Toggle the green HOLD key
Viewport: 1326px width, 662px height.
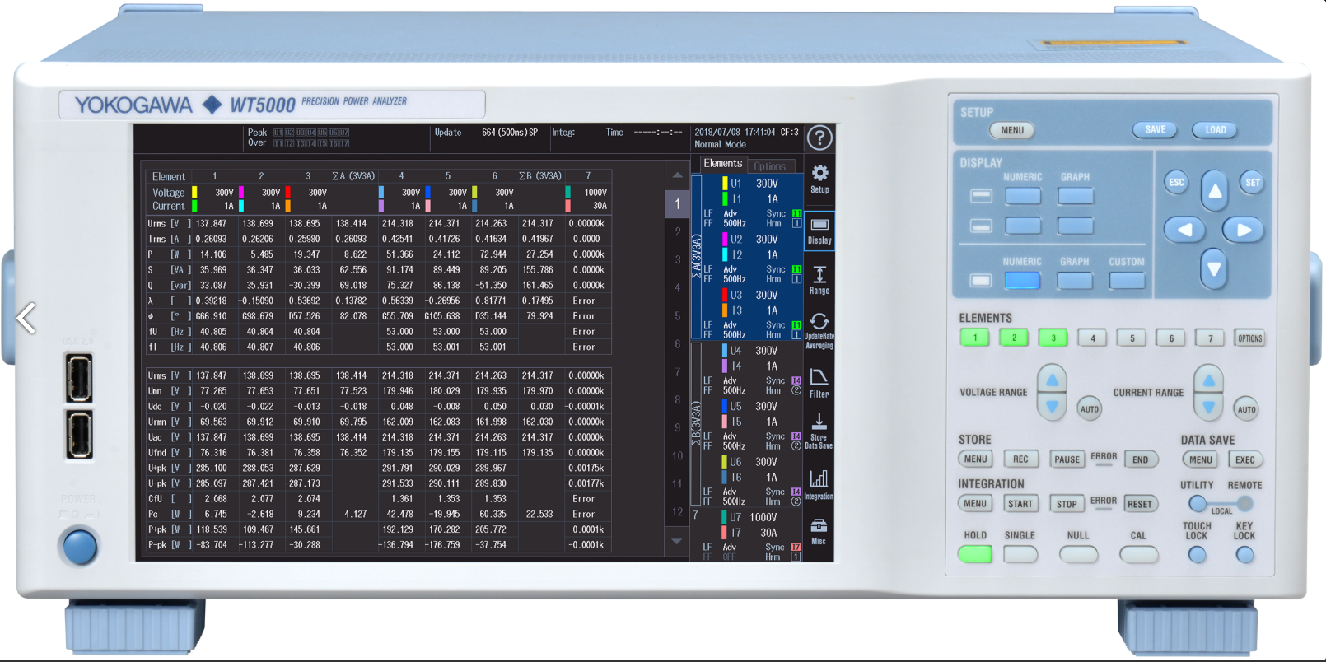pos(975,555)
